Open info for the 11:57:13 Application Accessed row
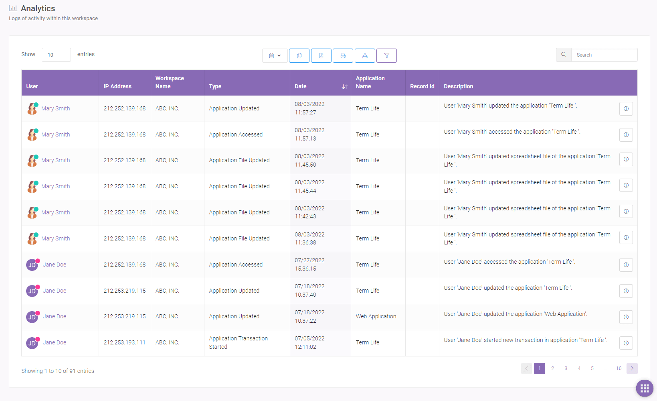The width and height of the screenshot is (657, 401). [x=626, y=135]
